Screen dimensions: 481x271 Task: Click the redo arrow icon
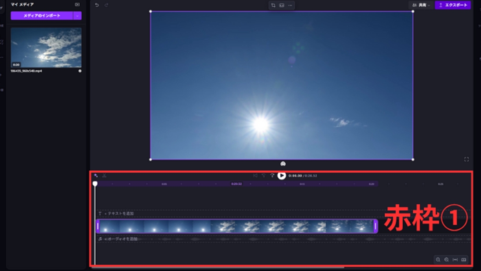[x=106, y=5]
